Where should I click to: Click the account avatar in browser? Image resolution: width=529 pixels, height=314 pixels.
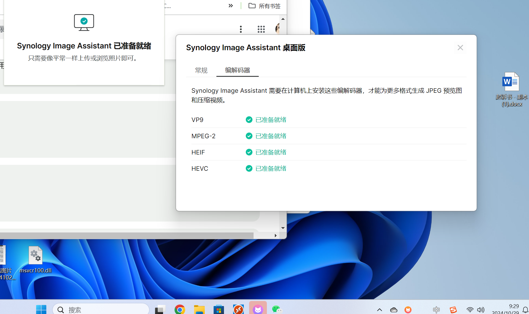click(x=278, y=29)
